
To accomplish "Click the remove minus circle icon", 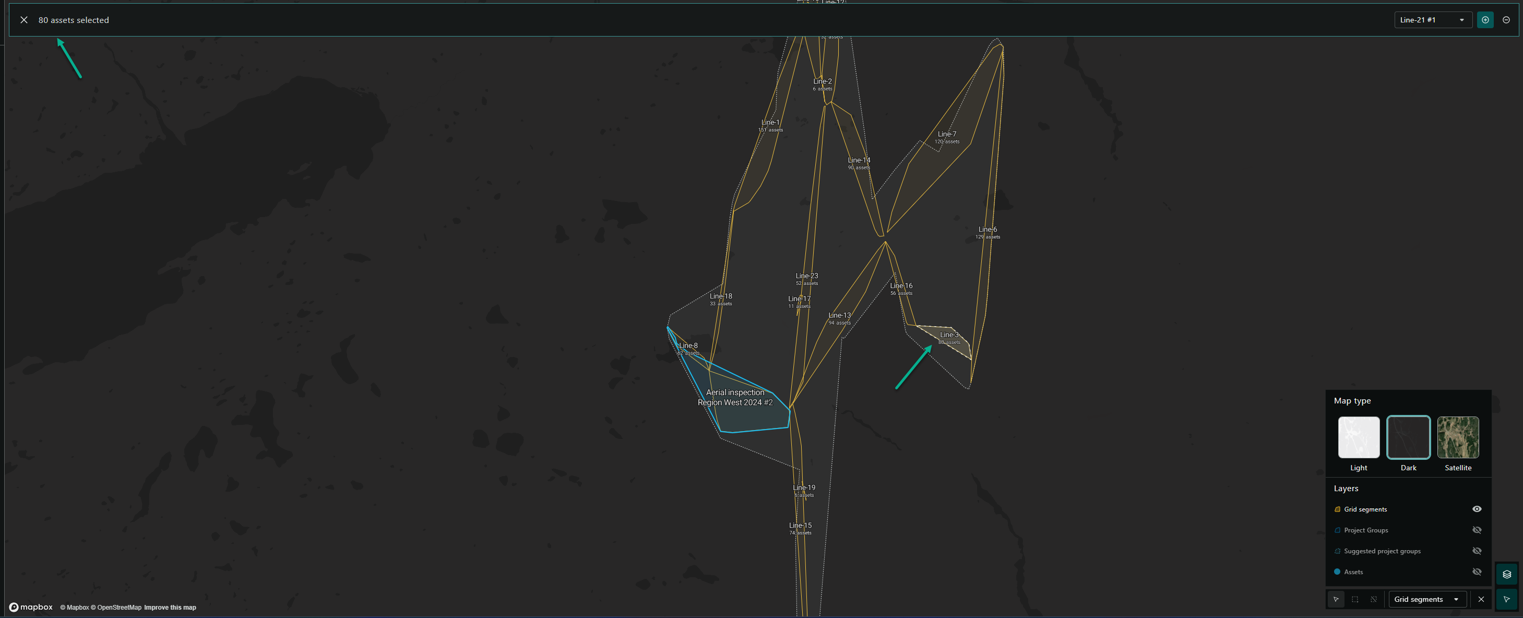I will [1506, 20].
